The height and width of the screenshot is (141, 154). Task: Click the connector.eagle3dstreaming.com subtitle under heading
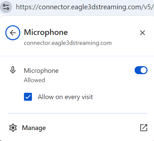[68, 43]
